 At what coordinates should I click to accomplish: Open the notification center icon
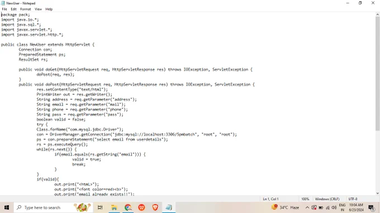(x=371, y=207)
